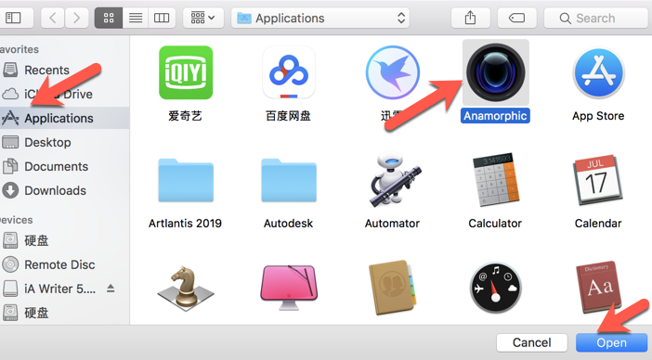This screenshot has width=652, height=360.
Task: Select the 百度网盘 app icon
Action: coord(289,72)
